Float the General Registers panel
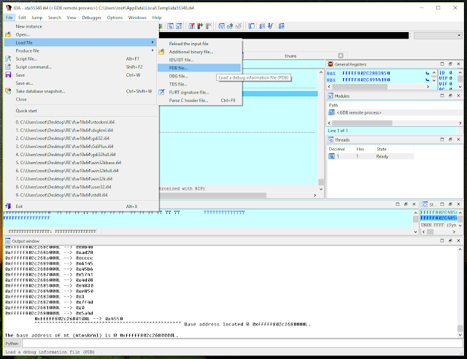The height and width of the screenshot is (359, 467). [x=450, y=64]
